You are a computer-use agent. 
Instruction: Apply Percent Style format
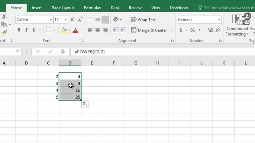[193, 30]
